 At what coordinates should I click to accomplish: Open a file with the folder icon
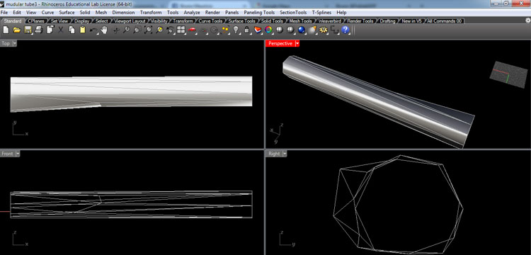[x=16, y=30]
